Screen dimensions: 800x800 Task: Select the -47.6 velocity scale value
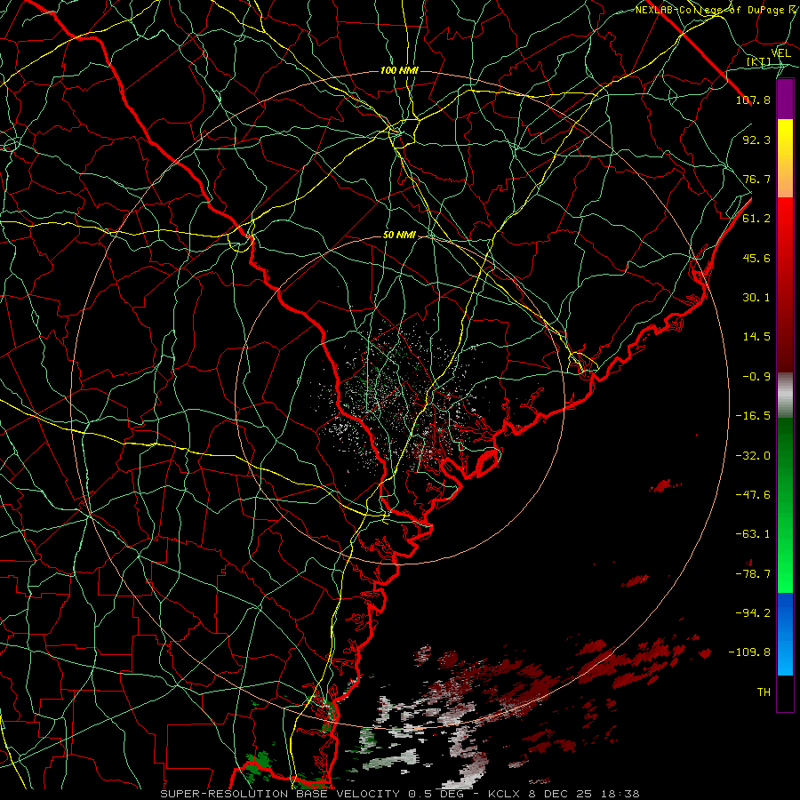pyautogui.click(x=753, y=495)
